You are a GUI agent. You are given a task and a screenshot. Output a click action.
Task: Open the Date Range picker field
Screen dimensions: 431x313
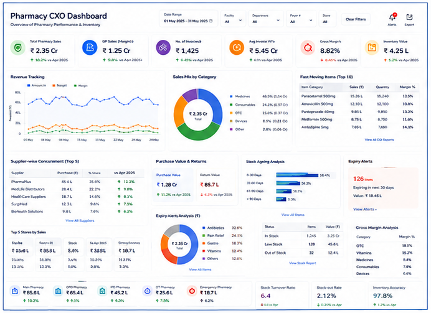188,19
